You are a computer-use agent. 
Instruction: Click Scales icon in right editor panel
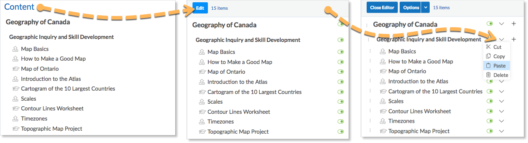pos(383,101)
